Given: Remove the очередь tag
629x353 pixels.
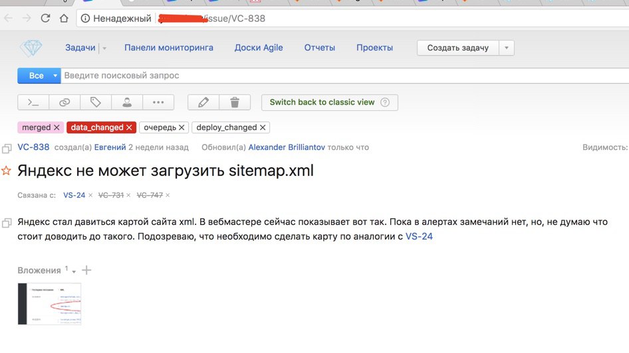Looking at the screenshot, I should (x=182, y=127).
